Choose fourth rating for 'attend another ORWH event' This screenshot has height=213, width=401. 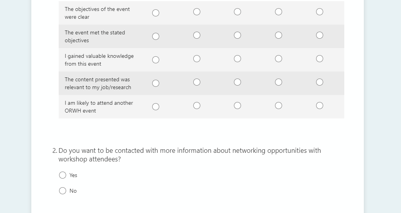point(279,106)
